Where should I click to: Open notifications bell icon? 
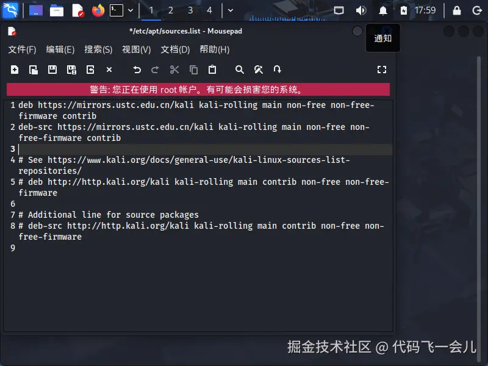pyautogui.click(x=383, y=10)
